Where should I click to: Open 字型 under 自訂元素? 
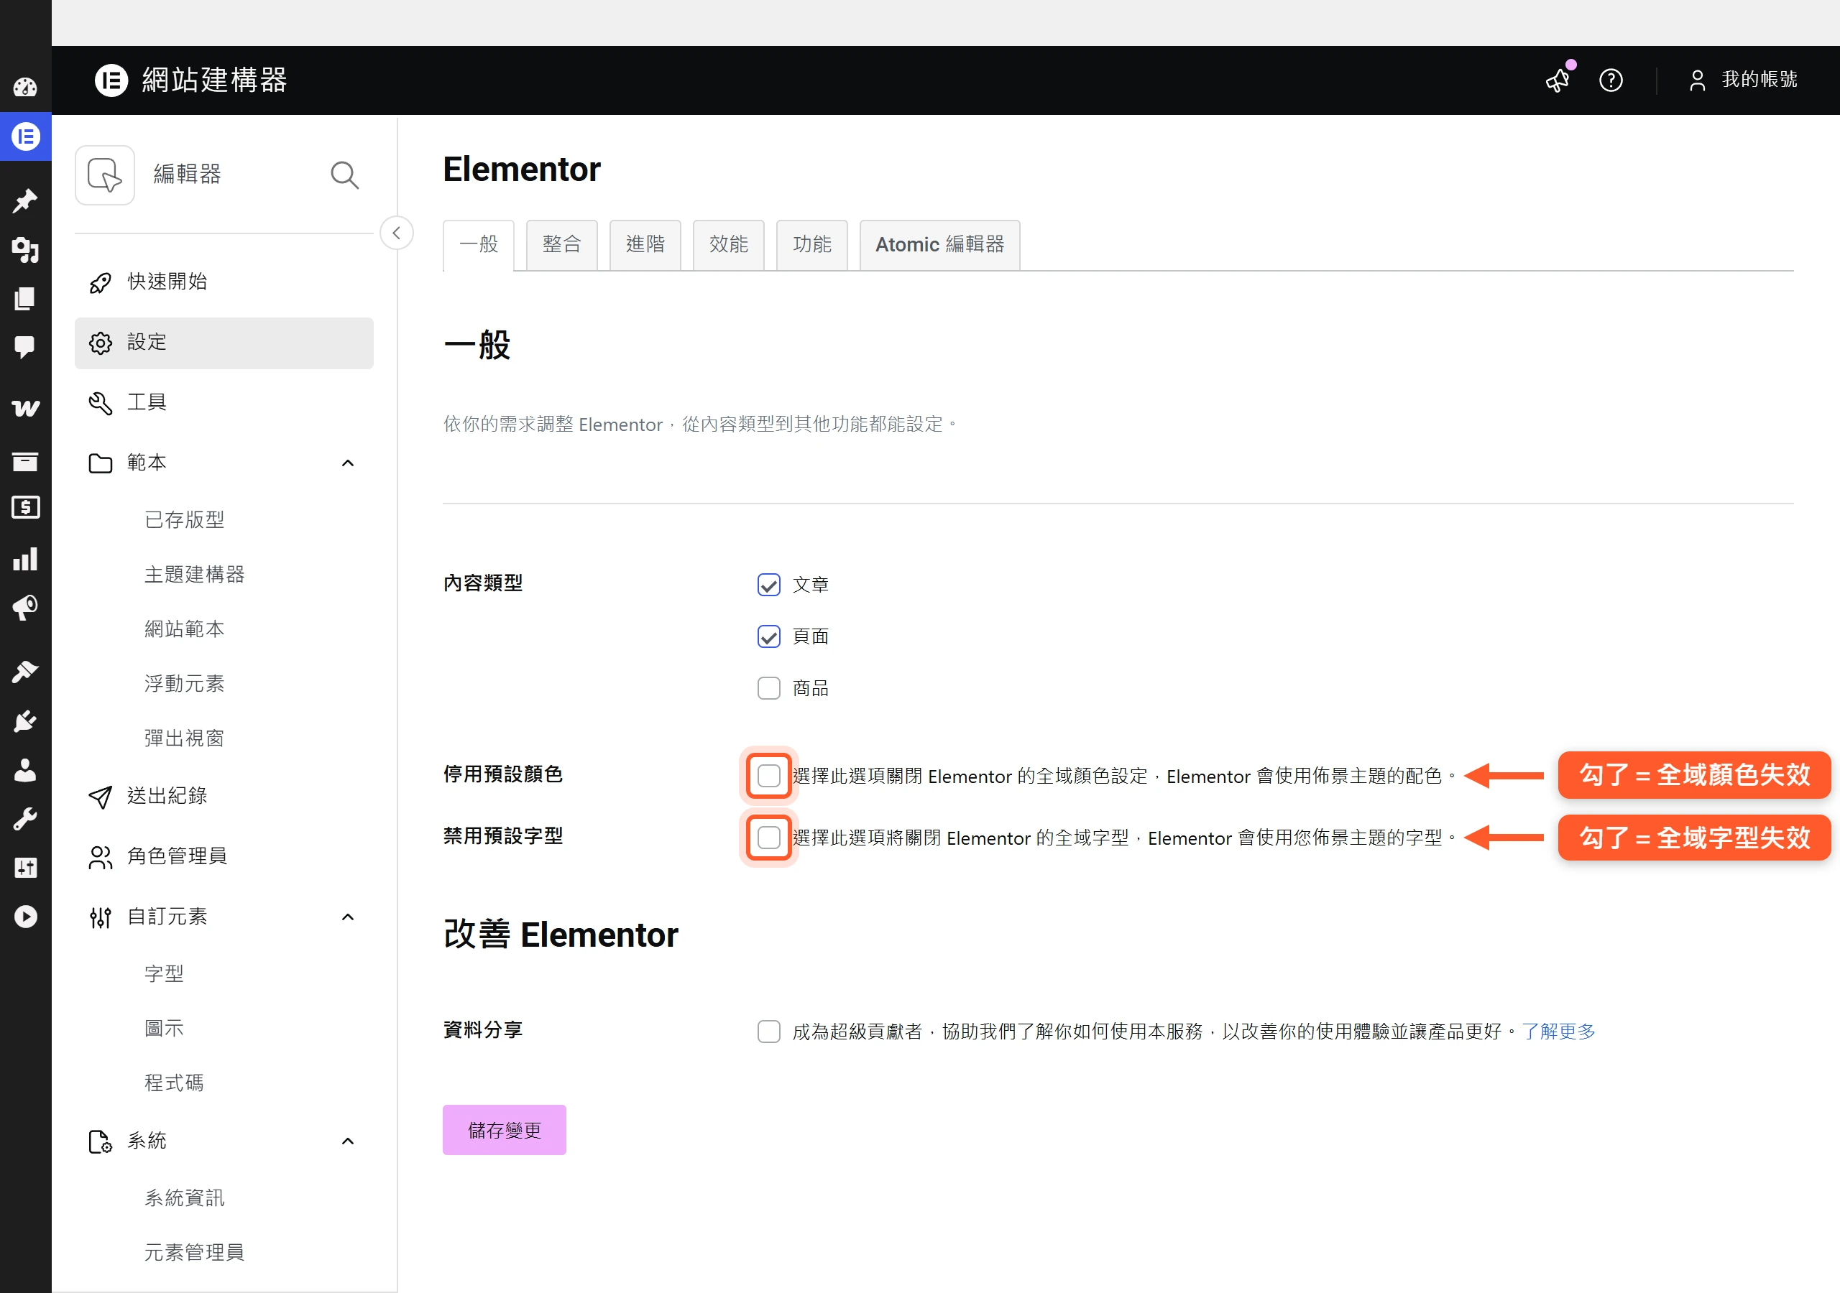coord(165,973)
